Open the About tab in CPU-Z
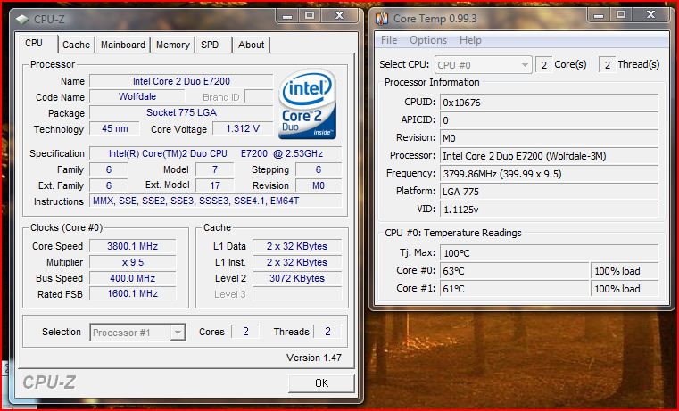 pyautogui.click(x=251, y=45)
